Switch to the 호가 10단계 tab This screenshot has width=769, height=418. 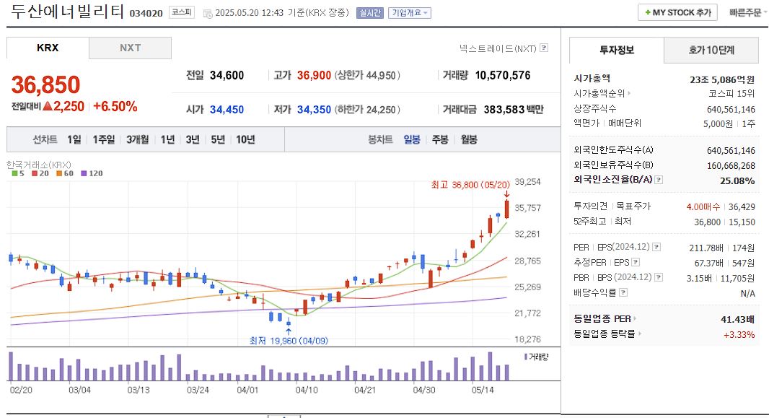tap(711, 51)
